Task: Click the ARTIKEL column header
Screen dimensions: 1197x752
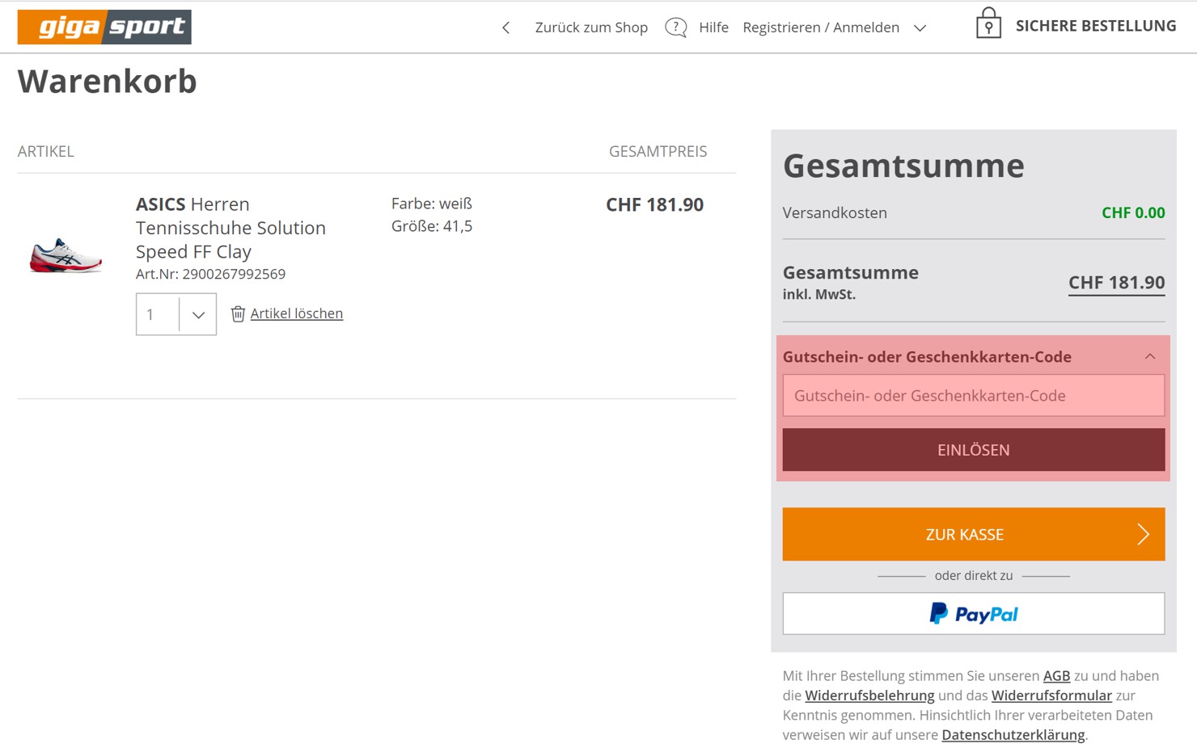Action: coord(46,151)
